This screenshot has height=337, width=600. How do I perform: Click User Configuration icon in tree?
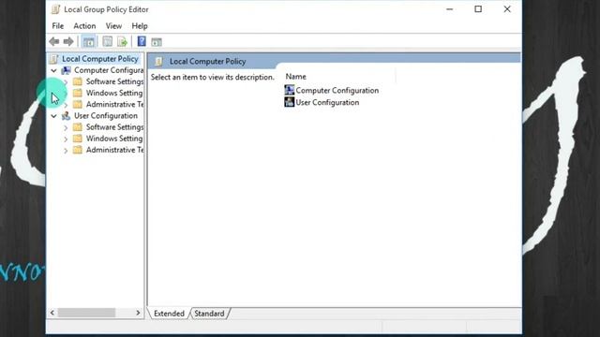67,116
